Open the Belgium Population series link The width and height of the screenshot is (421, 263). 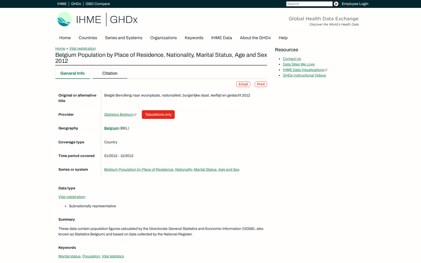coord(172,169)
